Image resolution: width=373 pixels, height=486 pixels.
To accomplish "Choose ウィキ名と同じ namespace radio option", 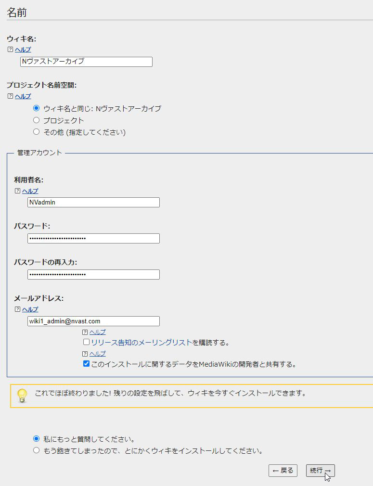I will click(x=36, y=108).
